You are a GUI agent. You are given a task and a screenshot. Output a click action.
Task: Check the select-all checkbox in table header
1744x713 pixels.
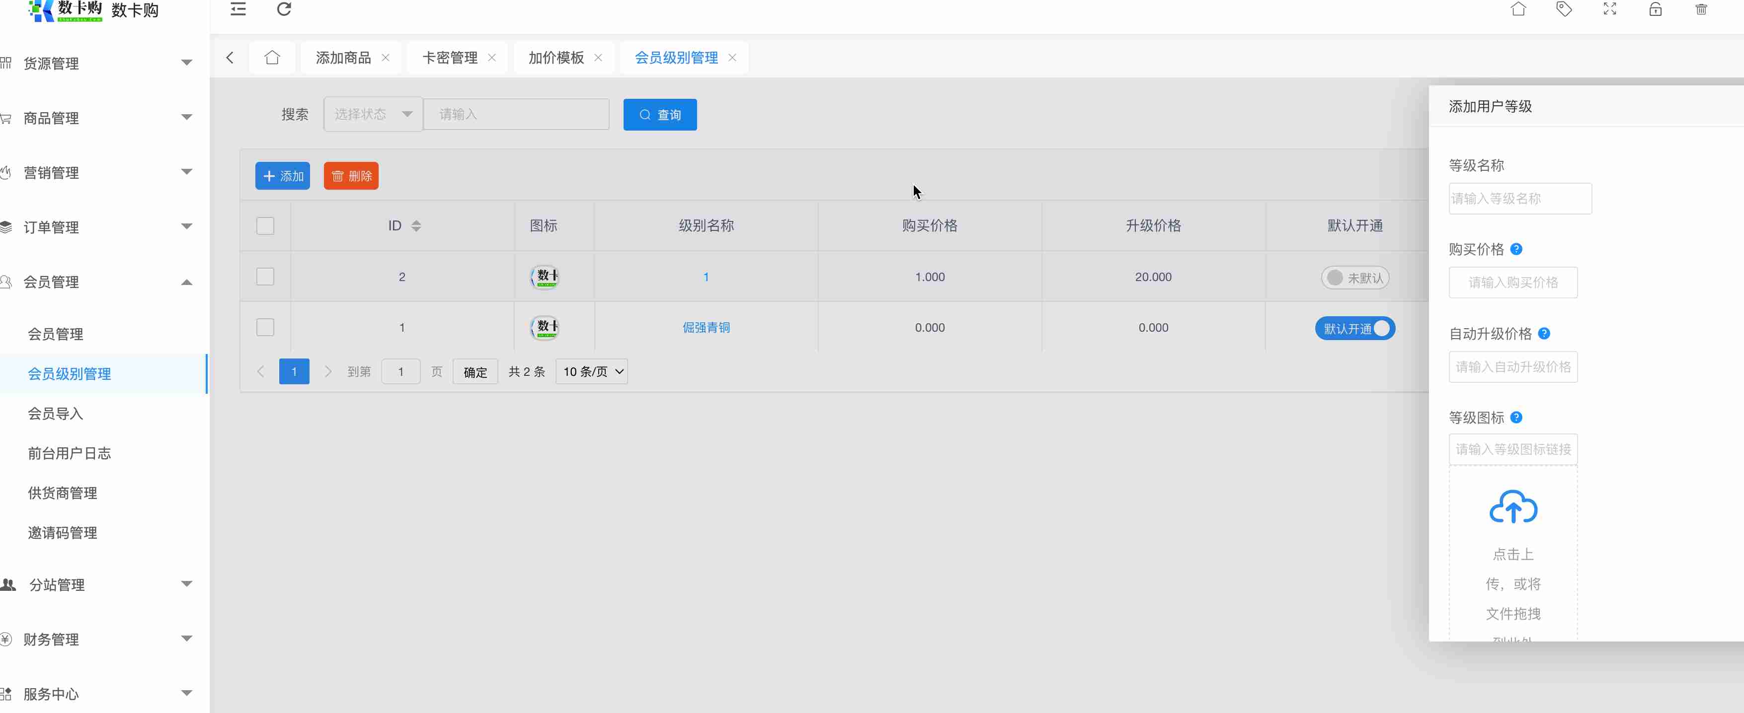click(265, 225)
